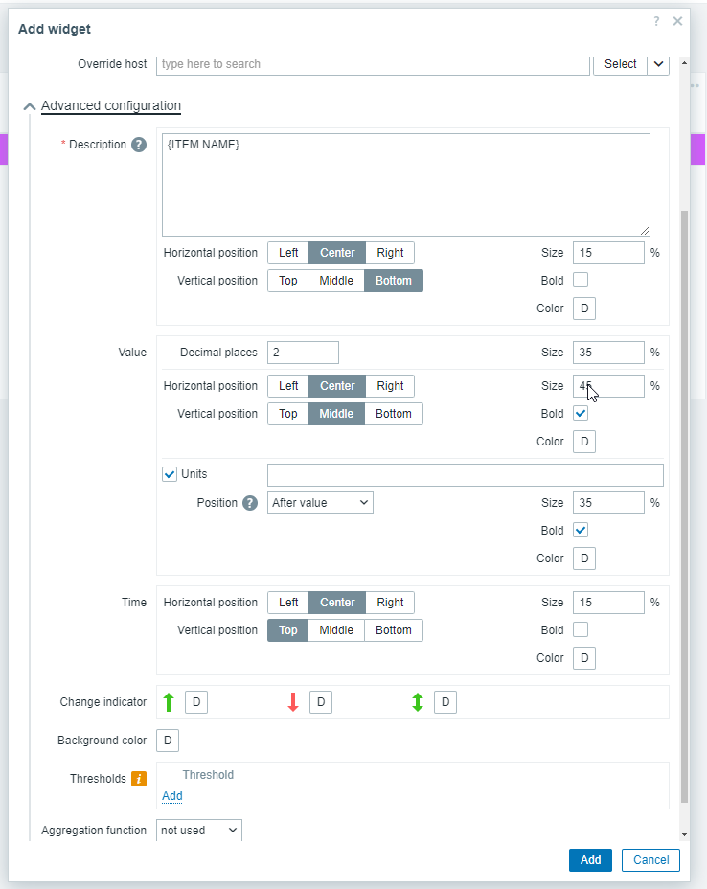Click the green up arrow change indicator
This screenshot has height=889, width=707.
(169, 702)
